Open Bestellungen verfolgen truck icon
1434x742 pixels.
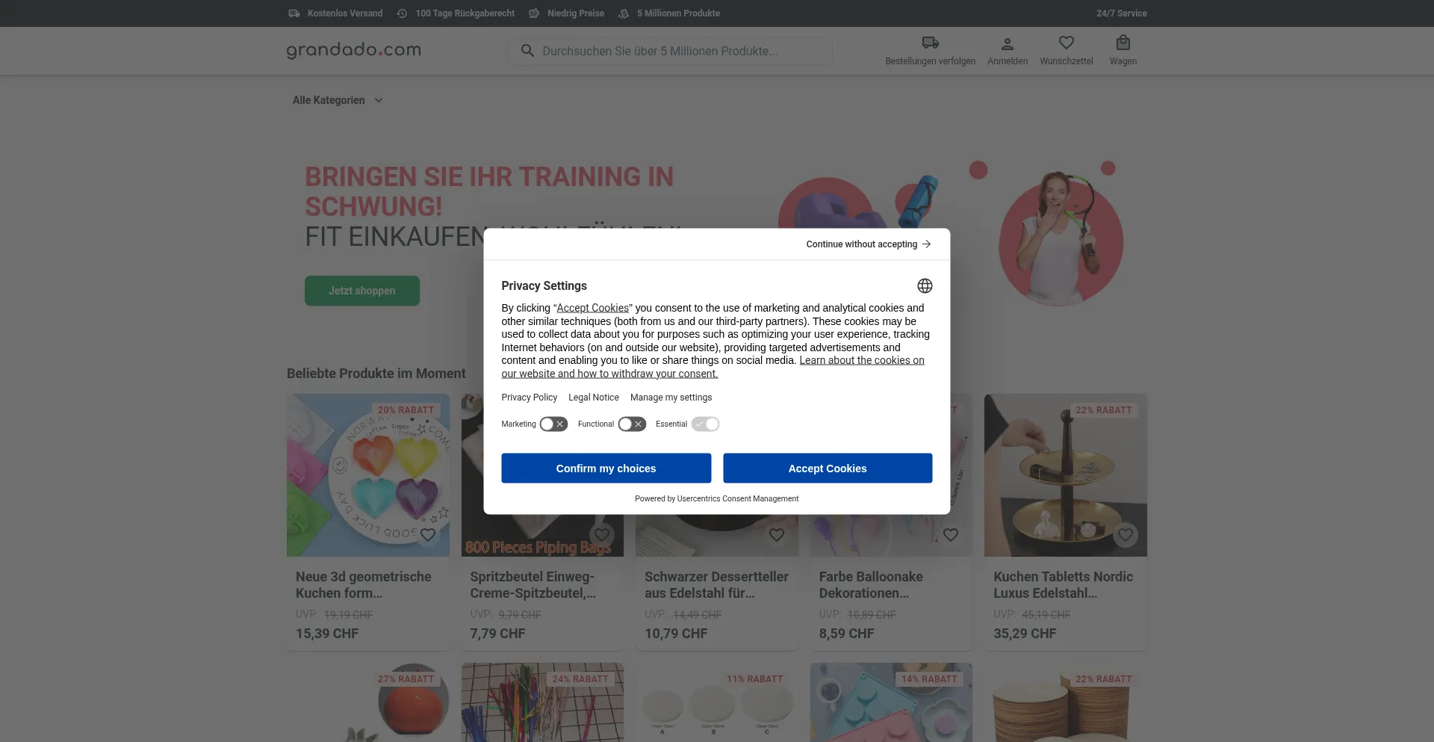pos(930,43)
